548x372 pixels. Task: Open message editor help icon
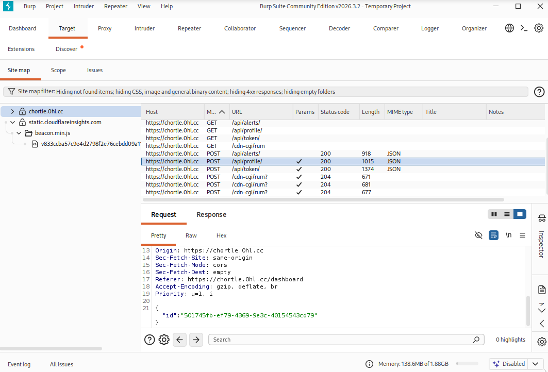click(x=150, y=340)
